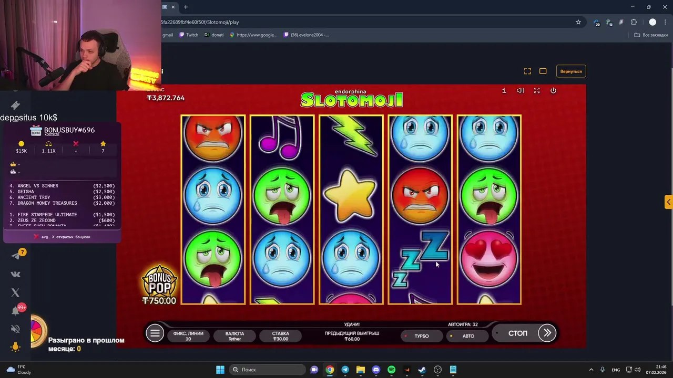
Task: Open the gmail bookmark
Action: coord(168,35)
